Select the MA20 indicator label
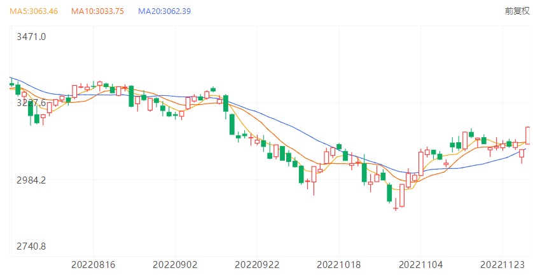Viewport: 533px width, 275px height. 164,11
